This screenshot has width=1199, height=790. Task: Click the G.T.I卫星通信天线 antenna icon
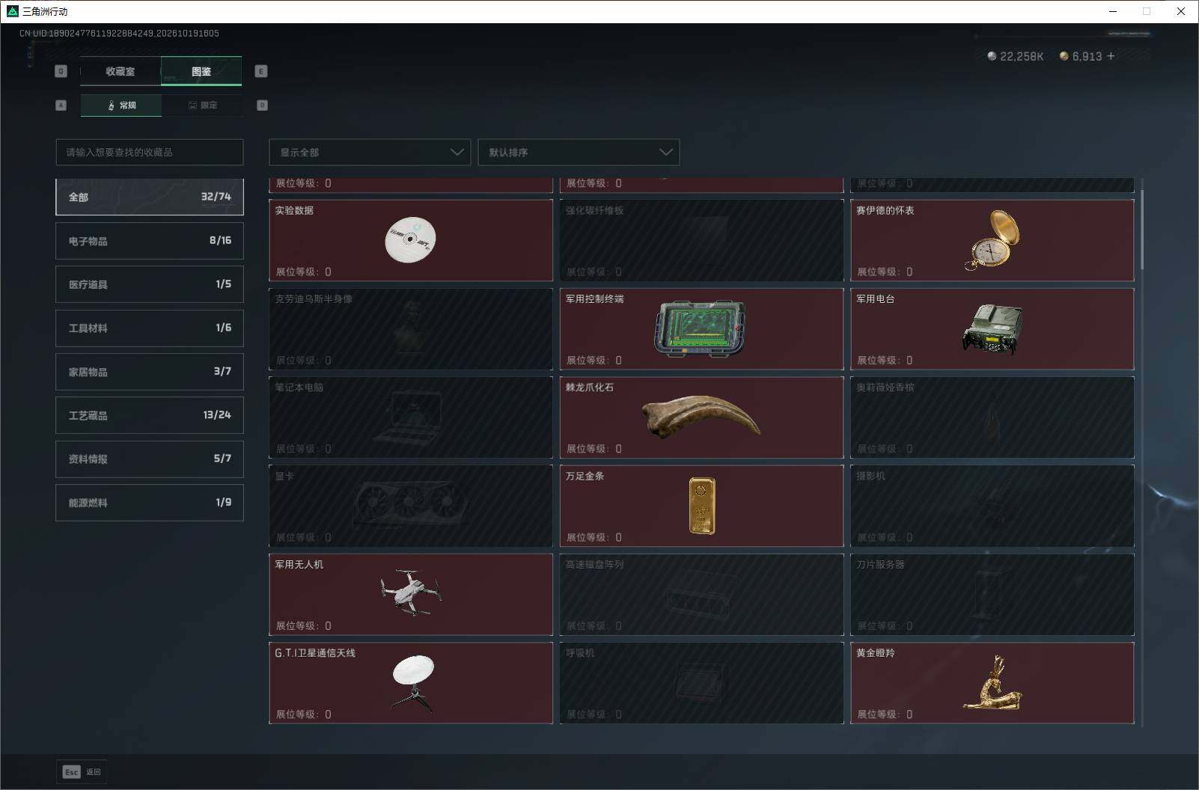point(413,682)
